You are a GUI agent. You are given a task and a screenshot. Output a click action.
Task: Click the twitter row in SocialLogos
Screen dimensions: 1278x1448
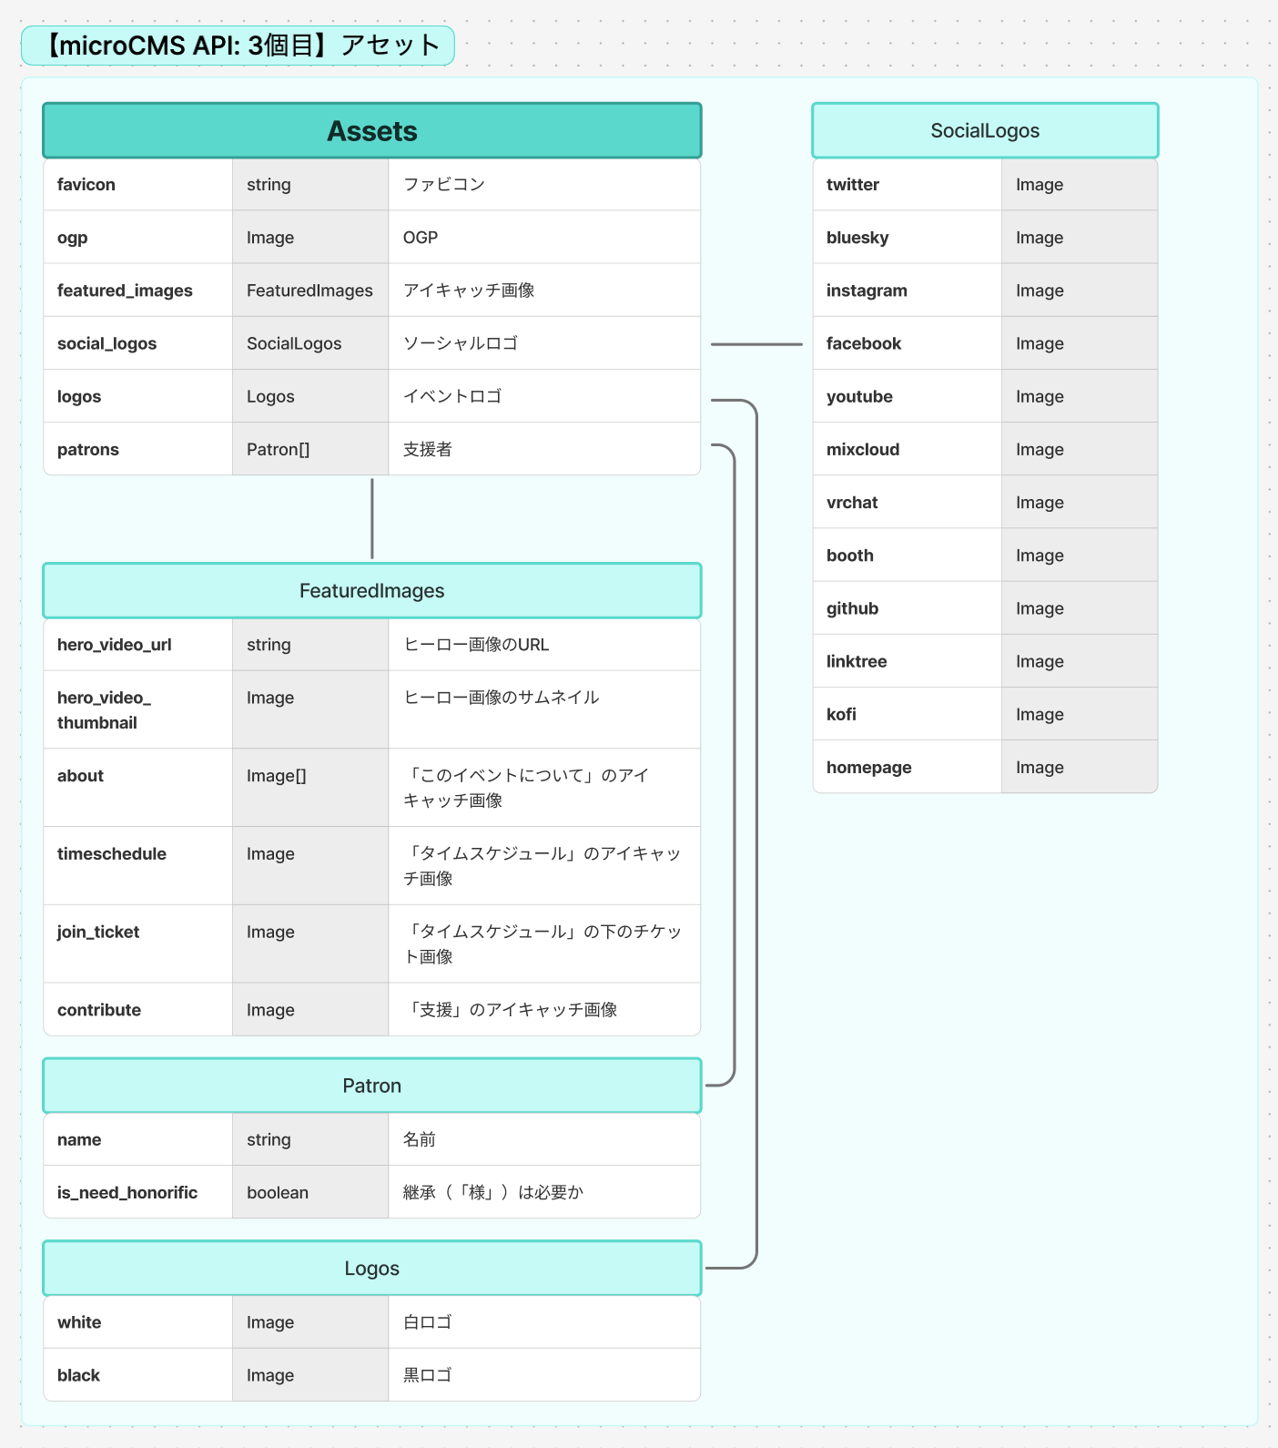point(985,185)
